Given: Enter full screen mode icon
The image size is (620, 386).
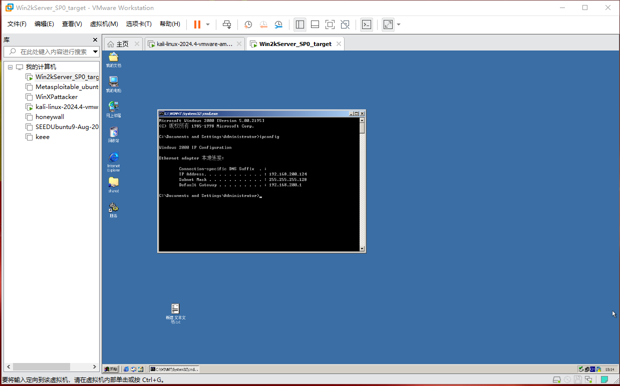Looking at the screenshot, I should coord(330,24).
